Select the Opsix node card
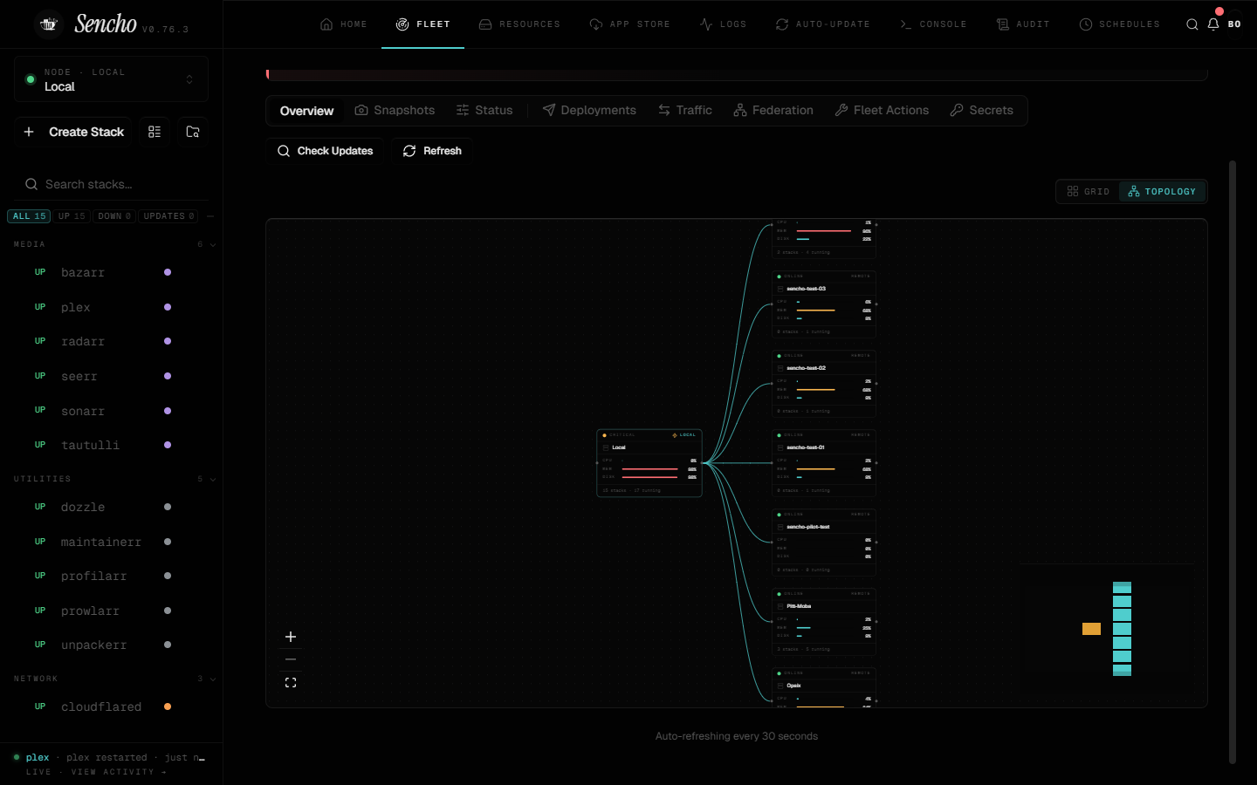This screenshot has height=785, width=1257. (824, 687)
